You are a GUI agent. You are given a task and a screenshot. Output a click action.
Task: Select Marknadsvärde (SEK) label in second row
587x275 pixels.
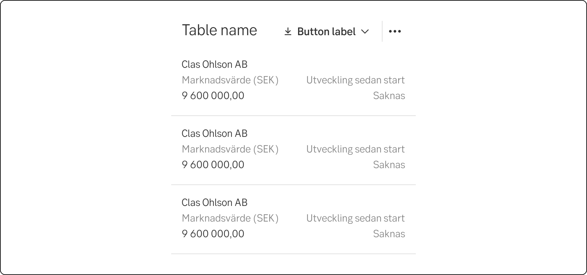coord(230,149)
